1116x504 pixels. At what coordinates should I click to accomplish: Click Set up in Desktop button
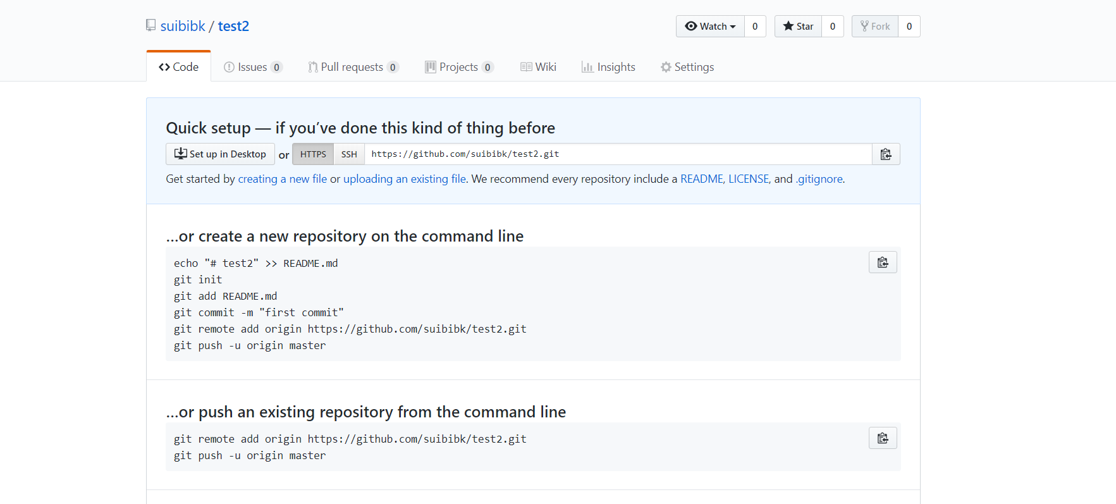220,154
